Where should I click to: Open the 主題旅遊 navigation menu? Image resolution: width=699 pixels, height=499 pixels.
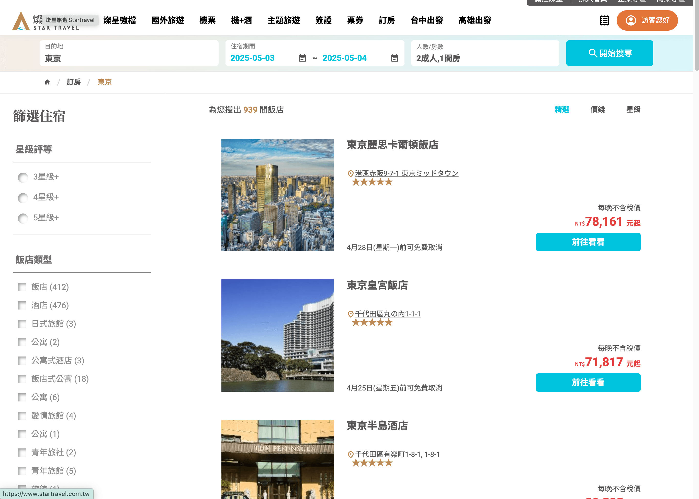(x=283, y=21)
